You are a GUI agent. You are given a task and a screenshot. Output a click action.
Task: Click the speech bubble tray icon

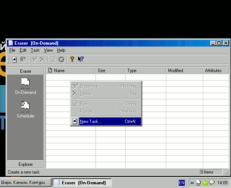pos(212,182)
